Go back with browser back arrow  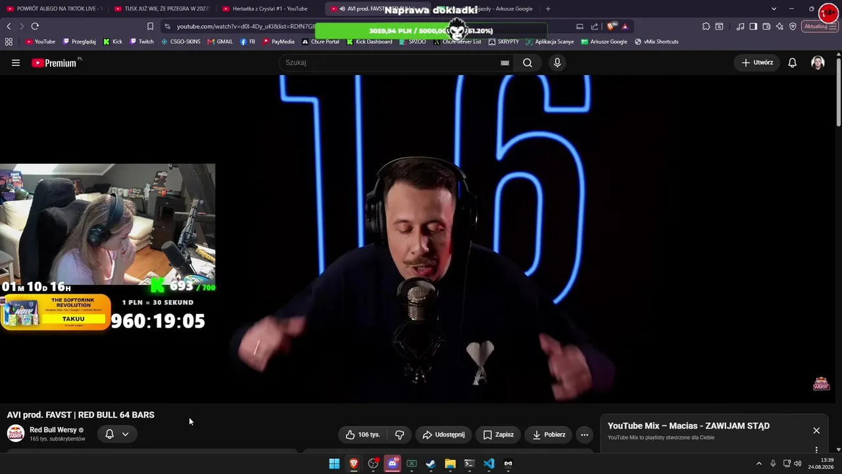point(9,26)
